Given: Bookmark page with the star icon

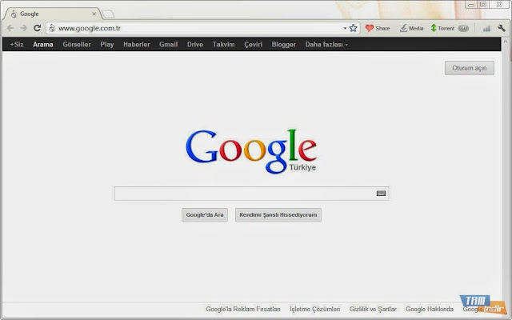Looking at the screenshot, I should point(353,28).
